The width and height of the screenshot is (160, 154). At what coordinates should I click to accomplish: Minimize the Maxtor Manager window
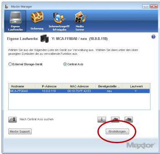click(x=146, y=6)
